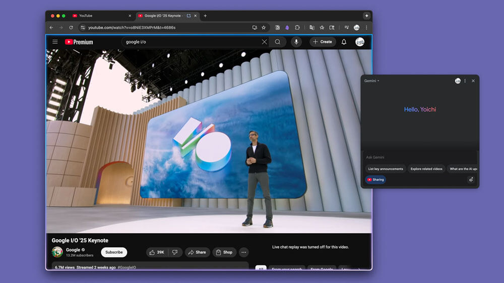Screen dimensions: 504x283
Task: Close the YouTube tab
Action: (130, 16)
